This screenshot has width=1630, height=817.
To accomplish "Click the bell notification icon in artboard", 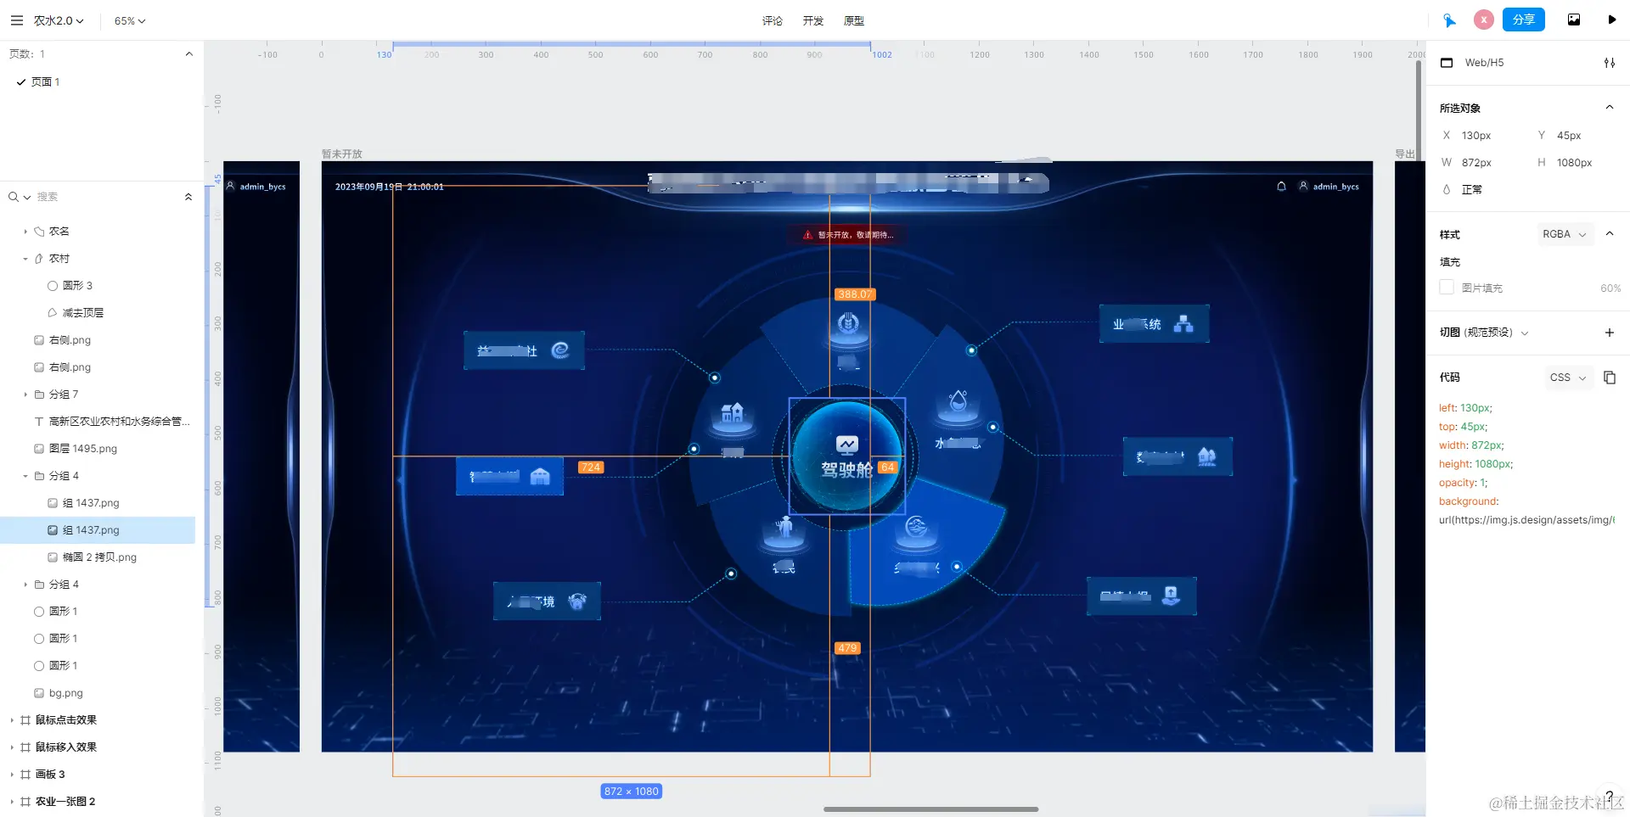I will (1281, 186).
